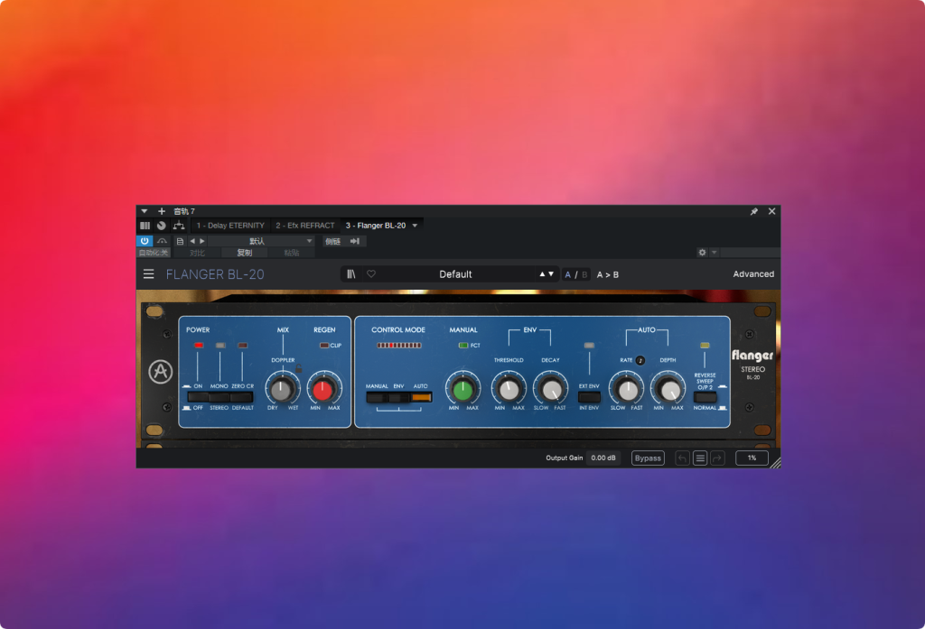The height and width of the screenshot is (629, 925).
Task: Click the AUTO DEPTH knob
Action: point(669,389)
